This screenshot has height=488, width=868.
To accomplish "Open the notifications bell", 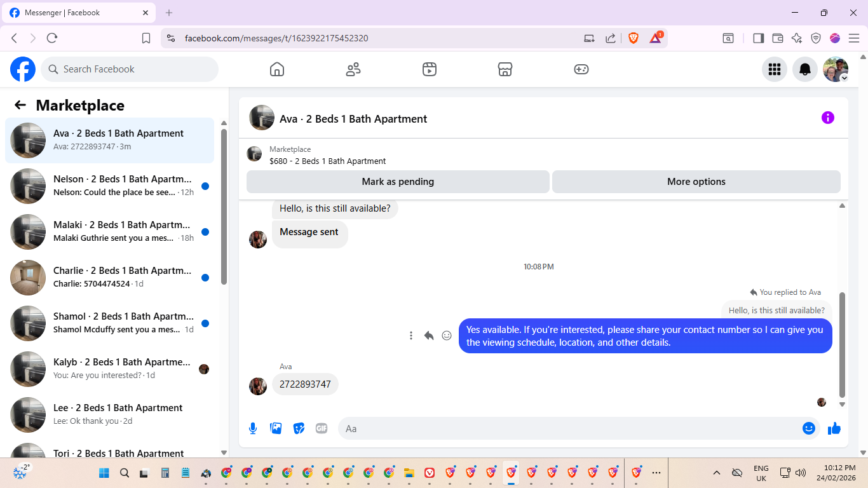I will tap(805, 69).
